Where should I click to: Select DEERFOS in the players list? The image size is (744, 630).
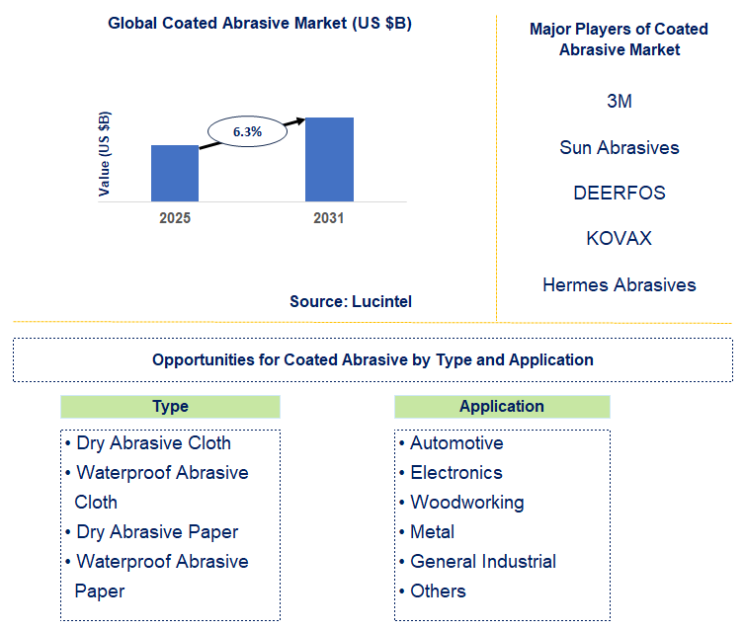point(620,193)
